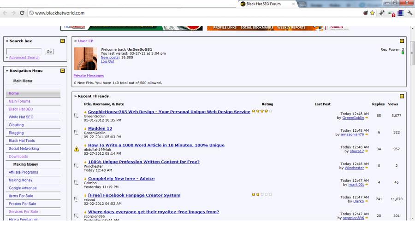
Task: Click the User CP heading link
Action: [x=85, y=41]
